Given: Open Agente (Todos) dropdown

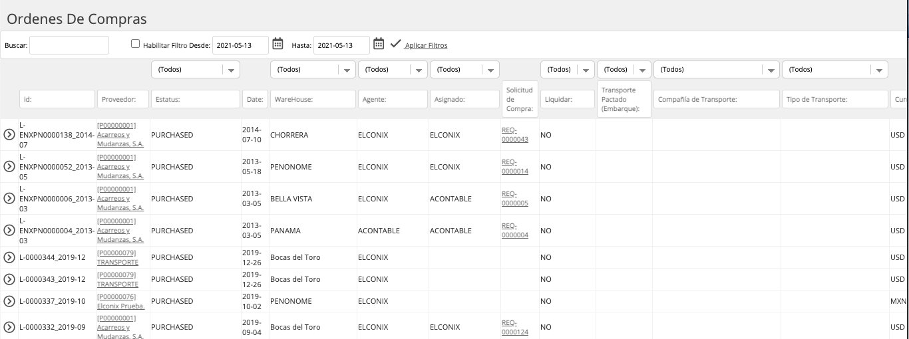Looking at the screenshot, I should click(x=393, y=69).
